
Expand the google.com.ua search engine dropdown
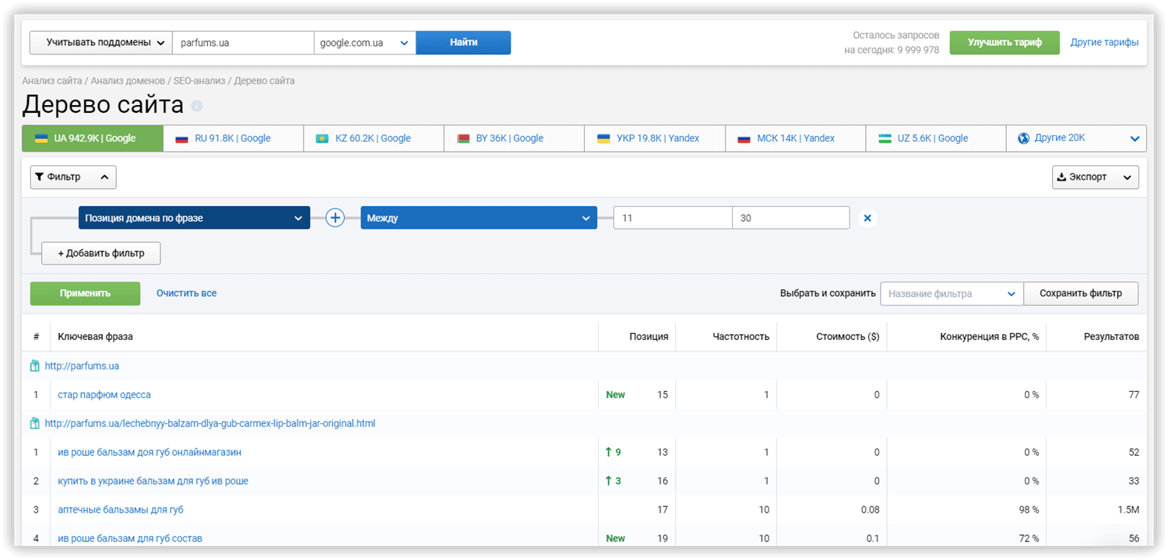364,43
